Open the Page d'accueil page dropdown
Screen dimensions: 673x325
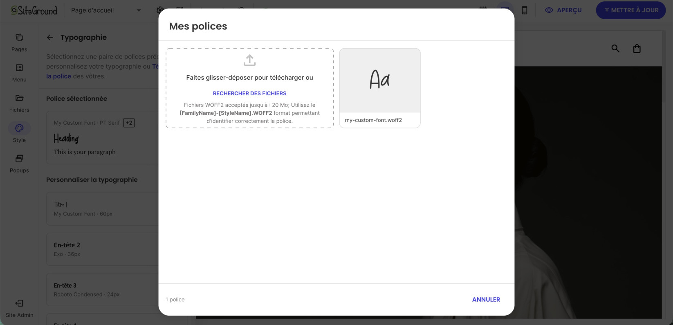(x=106, y=10)
